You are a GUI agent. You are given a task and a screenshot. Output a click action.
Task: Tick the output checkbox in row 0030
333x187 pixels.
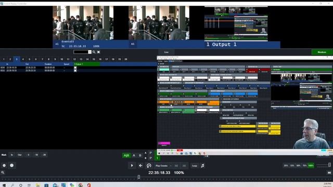(75, 68)
